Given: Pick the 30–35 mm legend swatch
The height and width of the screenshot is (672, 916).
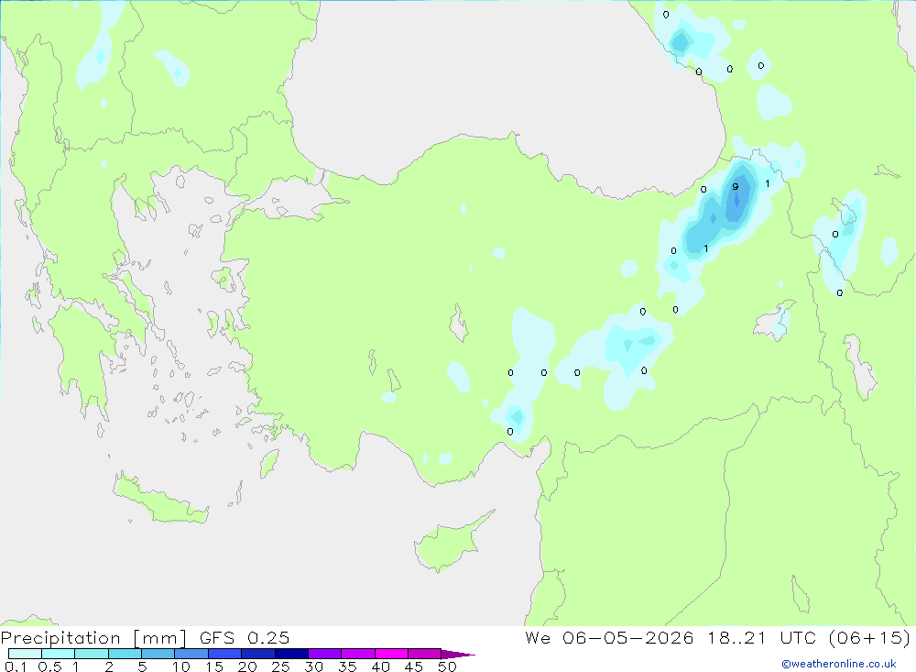Looking at the screenshot, I should pos(324,654).
